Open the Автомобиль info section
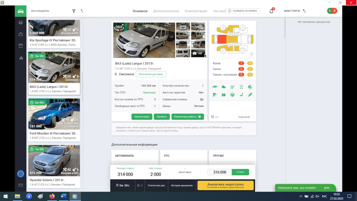Screen dimensions: 357x201 (x=135, y=157)
